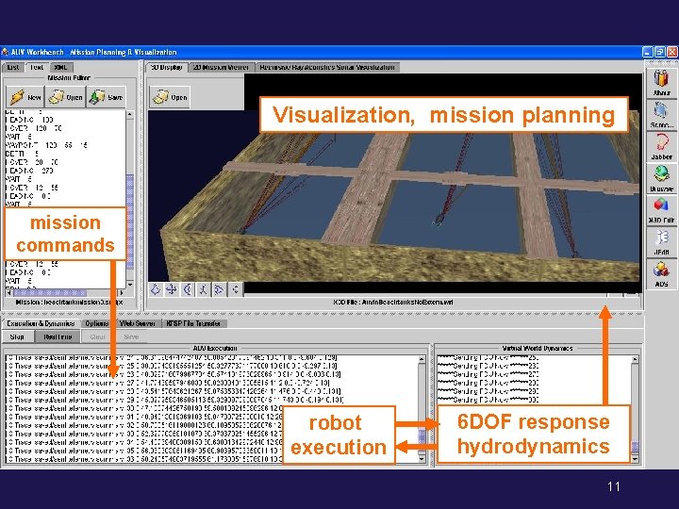679x509 pixels.
Task: Click the AUV Workbench title bar icon
Action: [6, 52]
